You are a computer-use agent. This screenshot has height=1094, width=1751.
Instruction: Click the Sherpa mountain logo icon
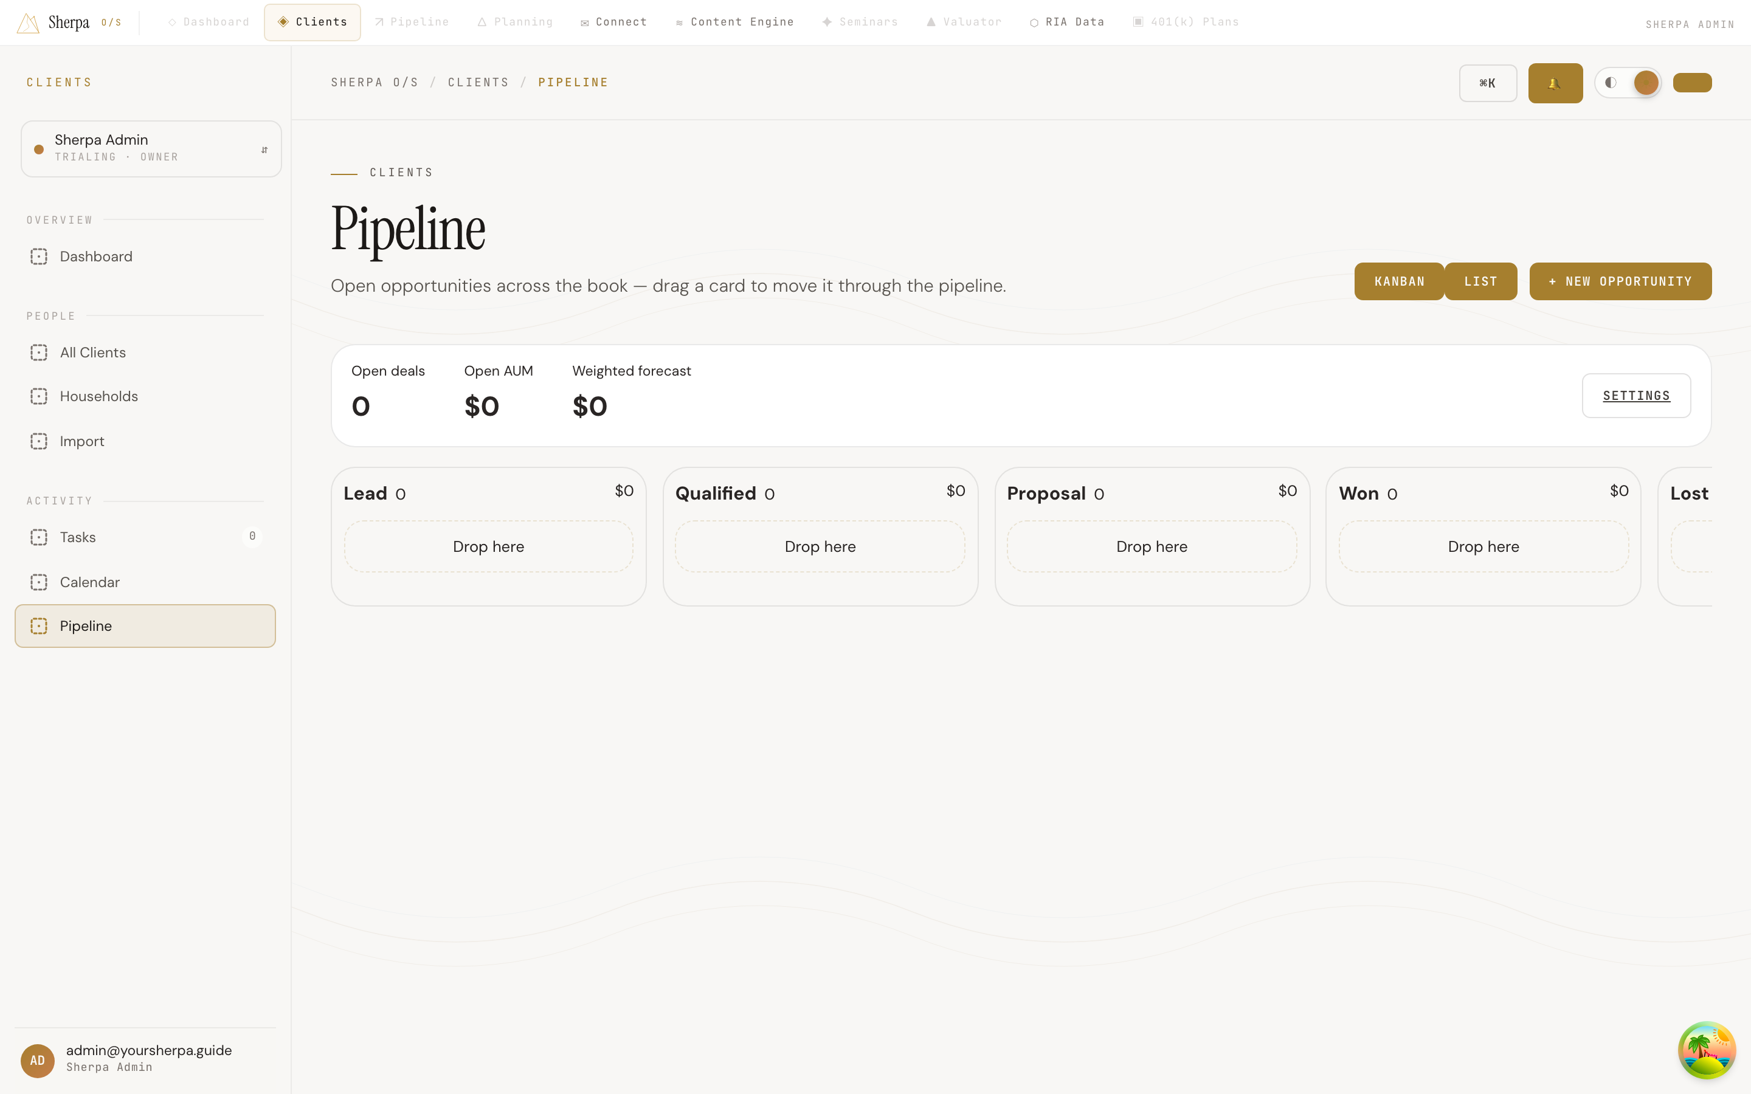coord(27,23)
